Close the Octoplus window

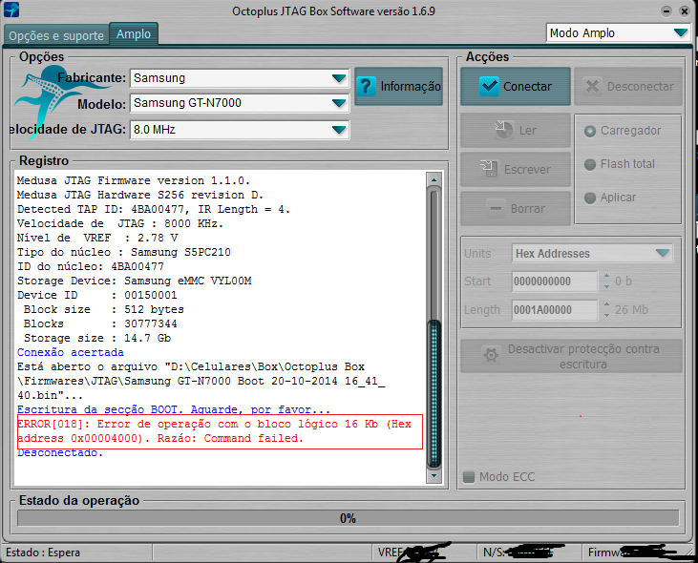685,11
